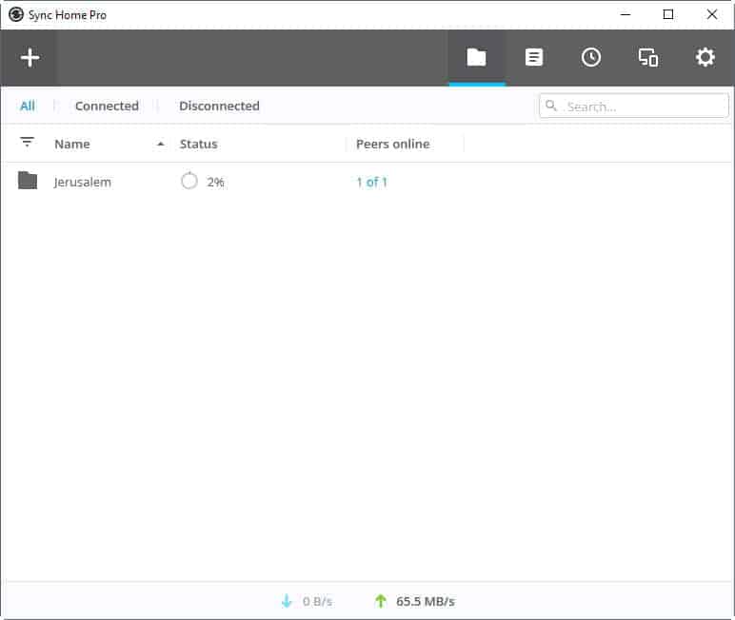Open the Preferences gear icon
735x620 pixels.
point(705,58)
